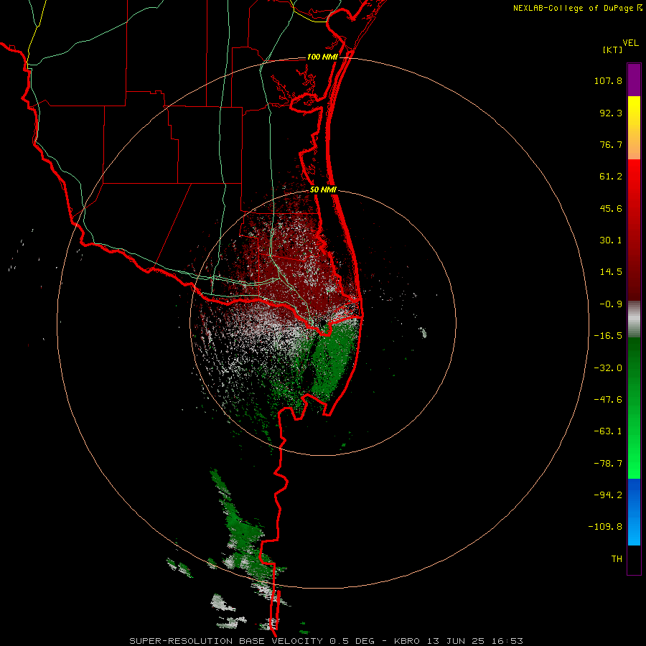Click the NEXLAB-College of DuPage watermark text
646x646 pixels.
click(x=574, y=8)
